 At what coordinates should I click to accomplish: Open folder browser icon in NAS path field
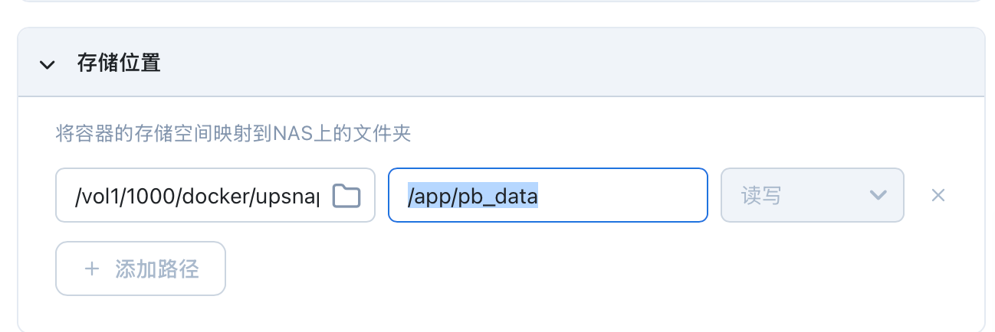coord(346,196)
